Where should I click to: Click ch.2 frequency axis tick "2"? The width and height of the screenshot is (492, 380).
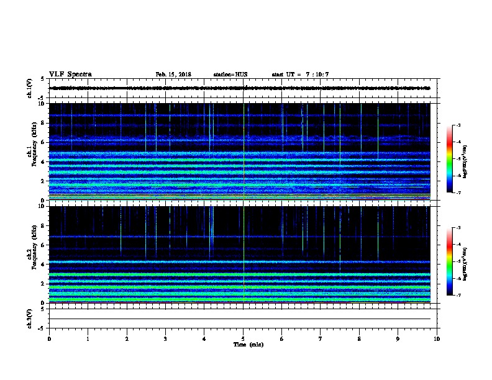43,284
